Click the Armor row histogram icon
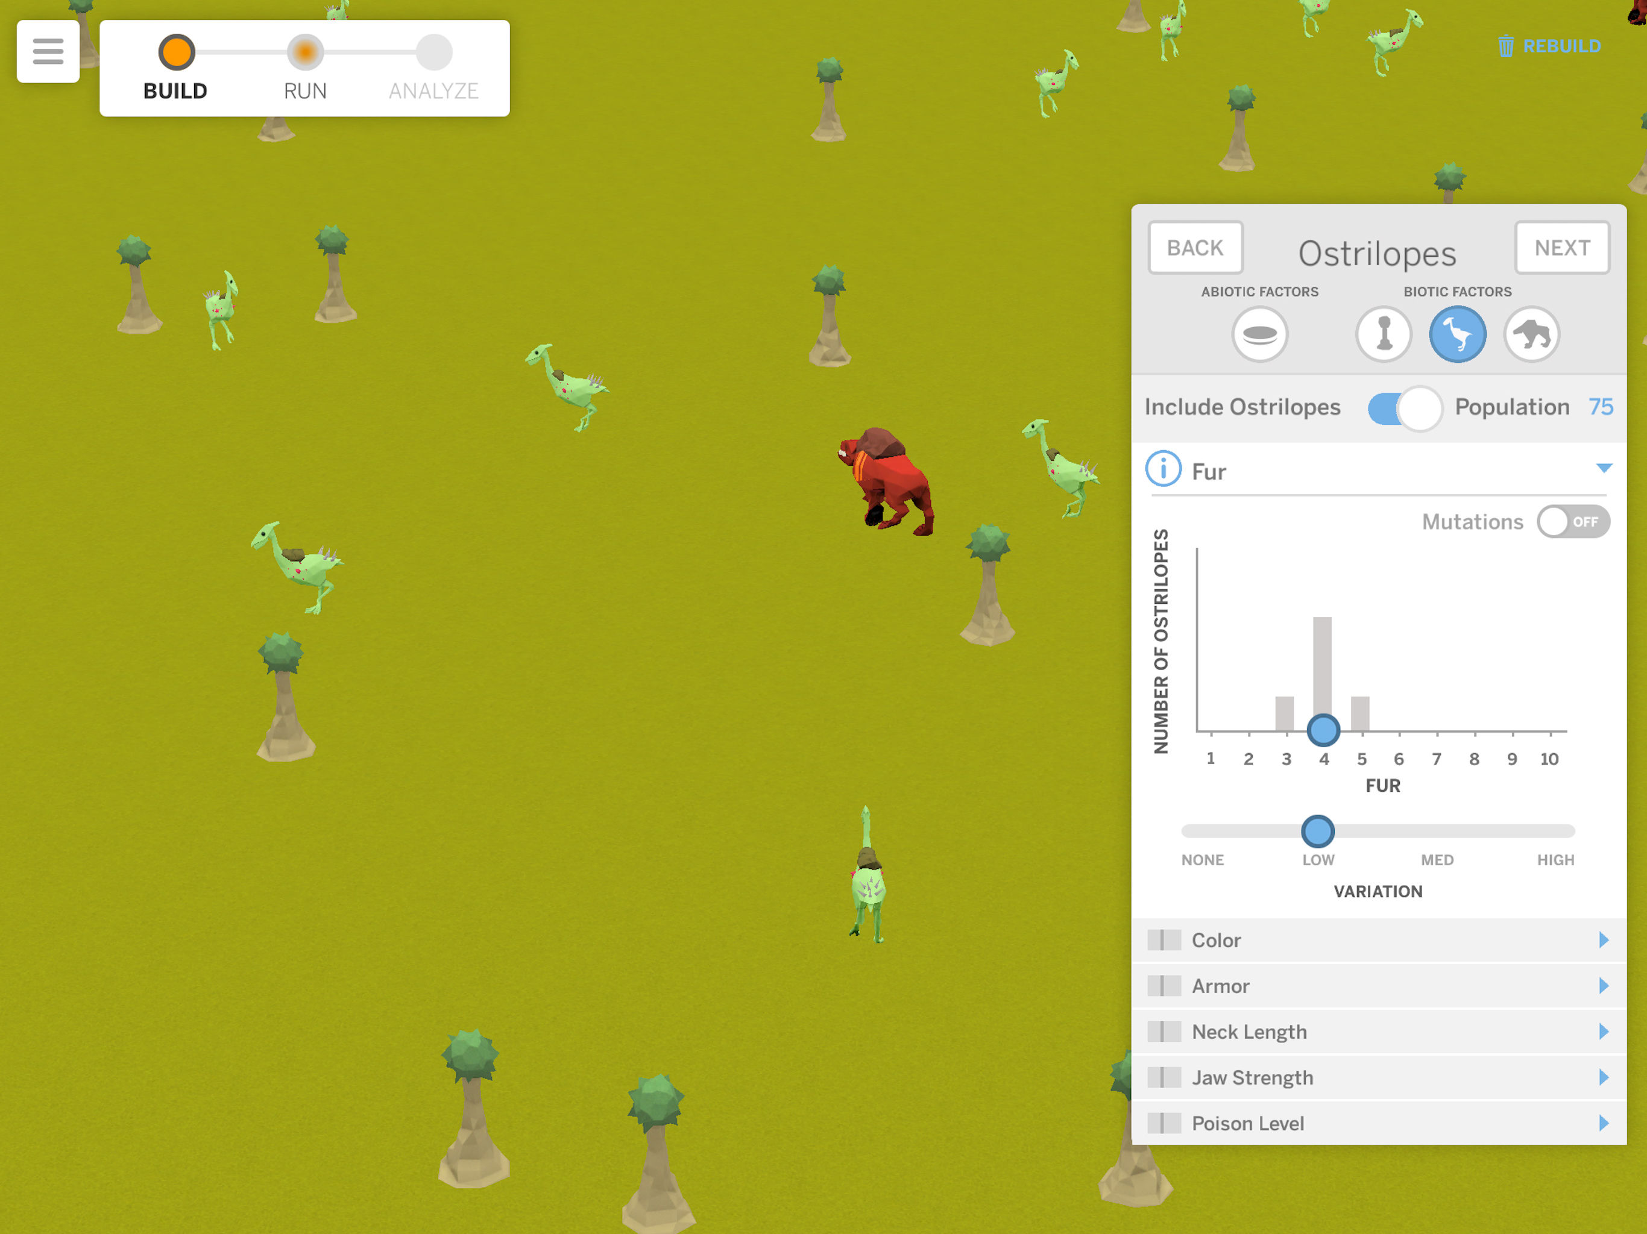Viewport: 1647px width, 1234px height. [1164, 986]
